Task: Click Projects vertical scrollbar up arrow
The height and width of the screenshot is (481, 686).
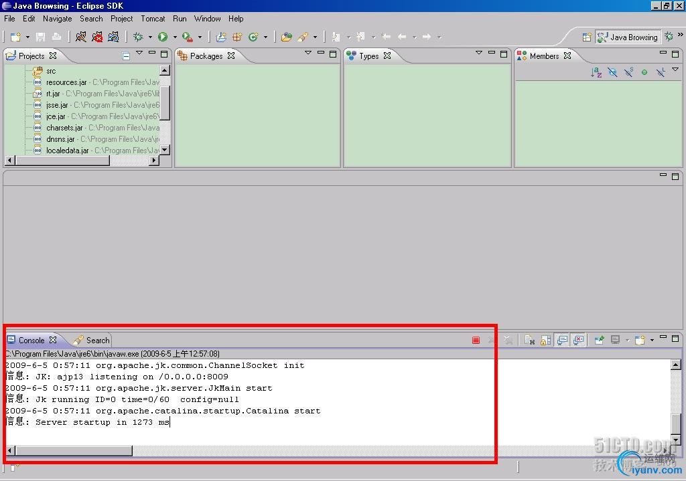Action: pyautogui.click(x=165, y=70)
